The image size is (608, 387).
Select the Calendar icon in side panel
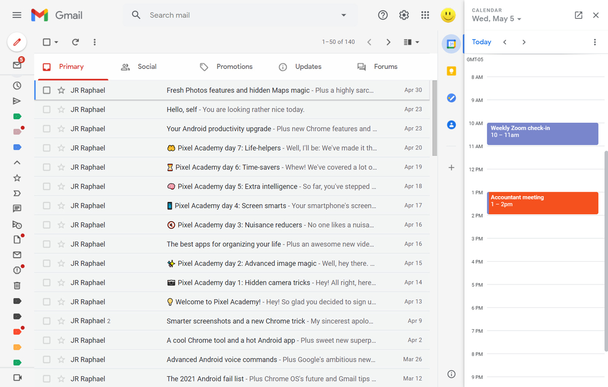tap(451, 44)
